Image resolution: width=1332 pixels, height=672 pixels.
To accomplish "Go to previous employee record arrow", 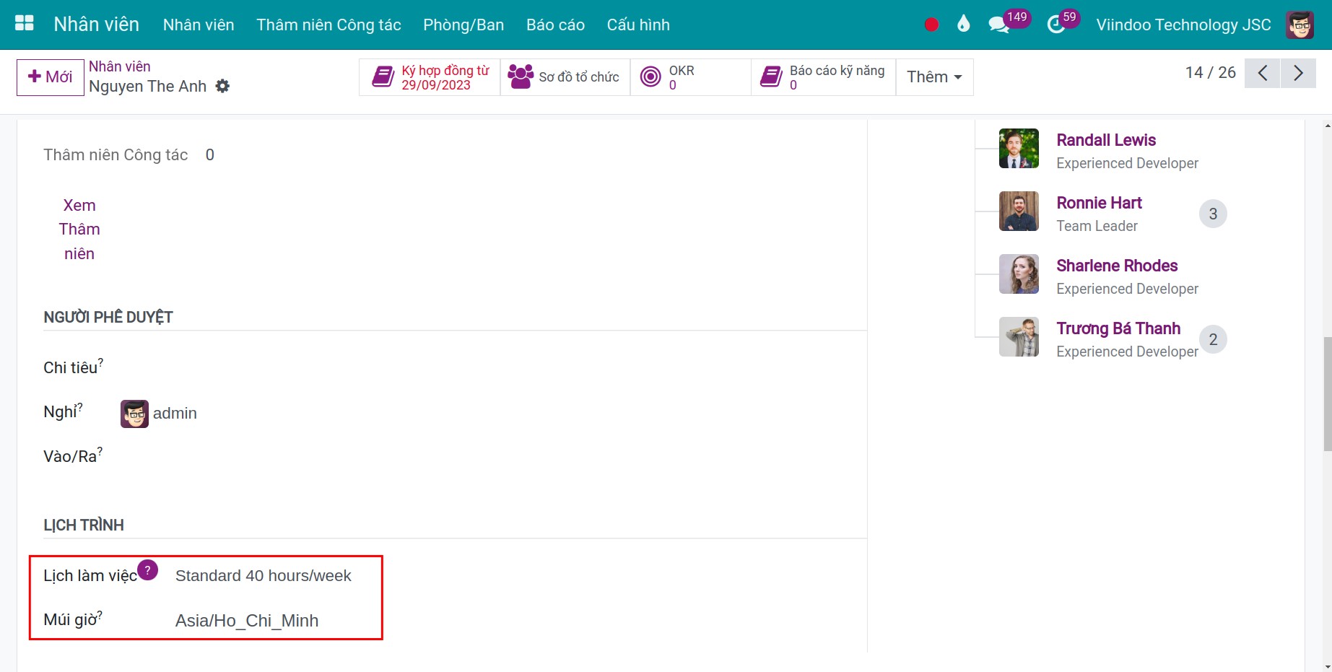I will (1262, 73).
